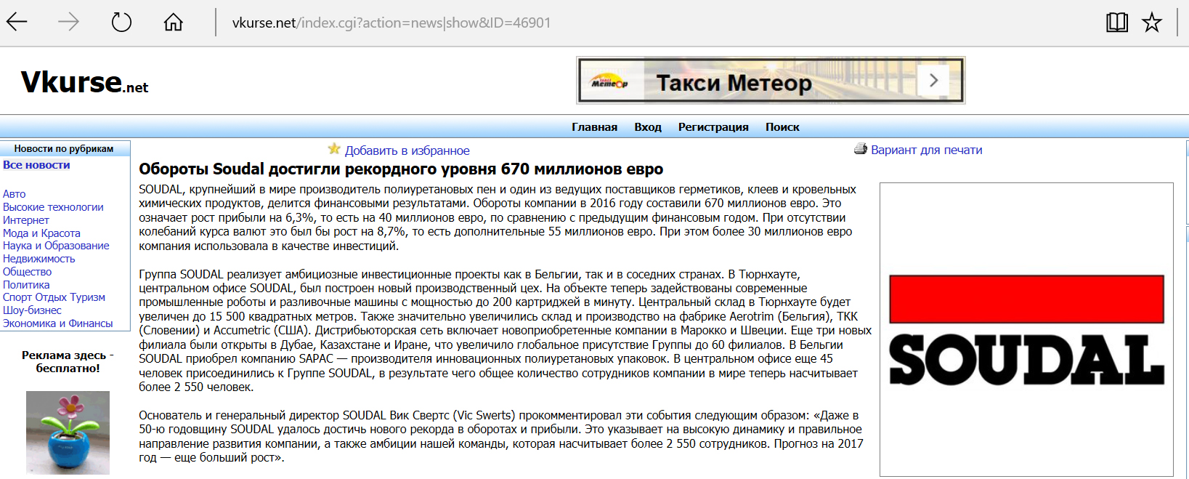Viewport: 1189px width, 479px height.
Task: Open the Высокие технологии category
Action: click(x=53, y=207)
